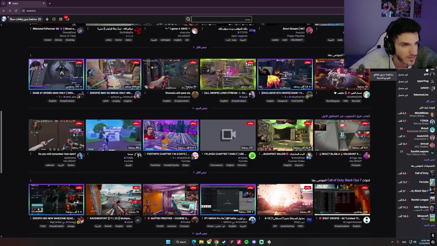Click the DropsEnabled tag under simii_exe stream
This screenshot has width=437, height=246.
click(67, 101)
